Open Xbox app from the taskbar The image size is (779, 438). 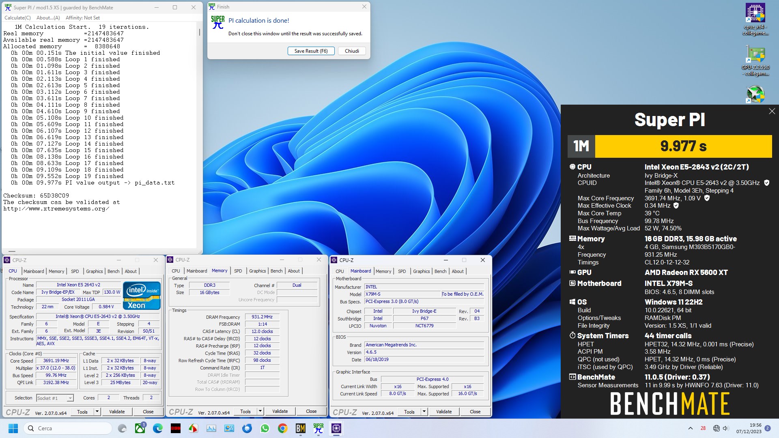[x=140, y=428]
